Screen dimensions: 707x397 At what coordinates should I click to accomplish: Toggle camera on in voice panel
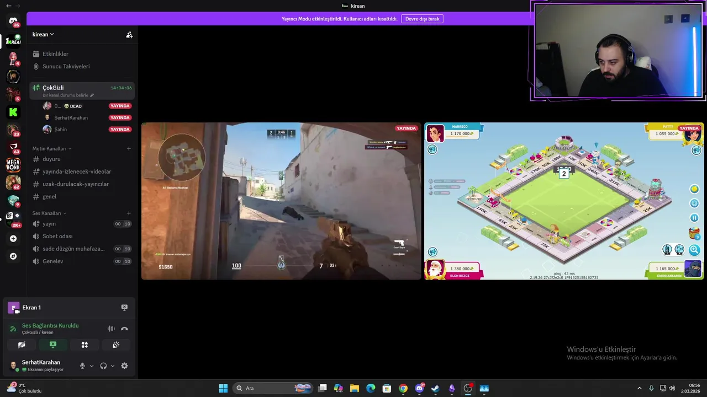22,345
